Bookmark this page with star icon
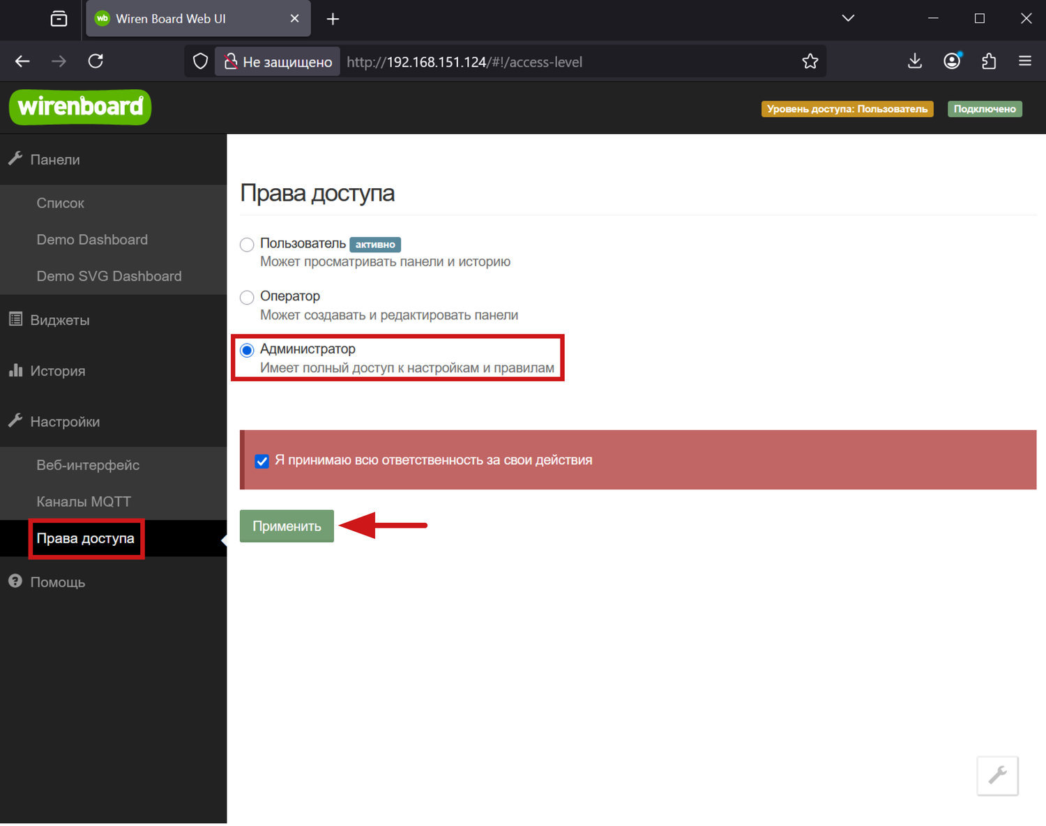 [810, 61]
